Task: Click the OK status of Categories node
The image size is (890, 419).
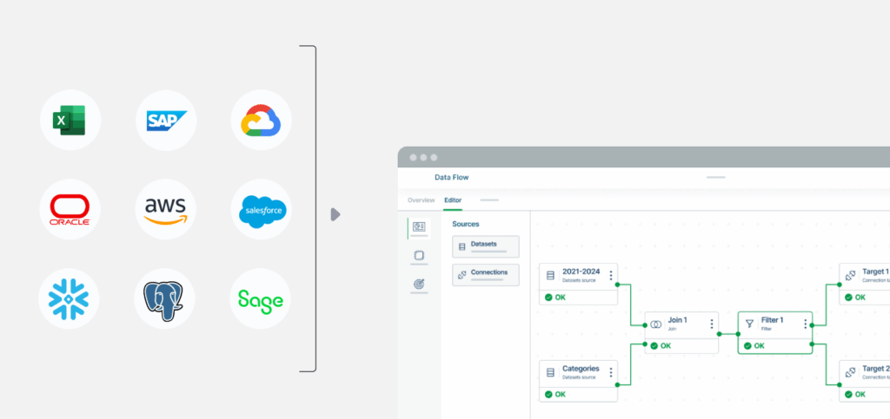Action: click(555, 394)
